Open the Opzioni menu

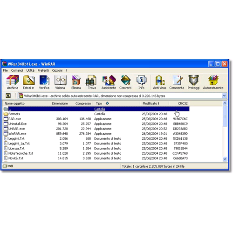click(57, 70)
